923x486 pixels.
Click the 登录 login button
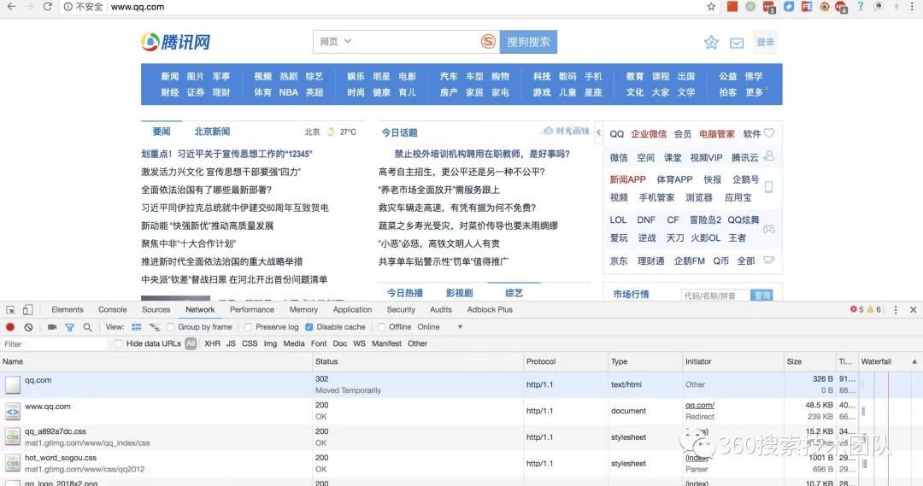(765, 43)
